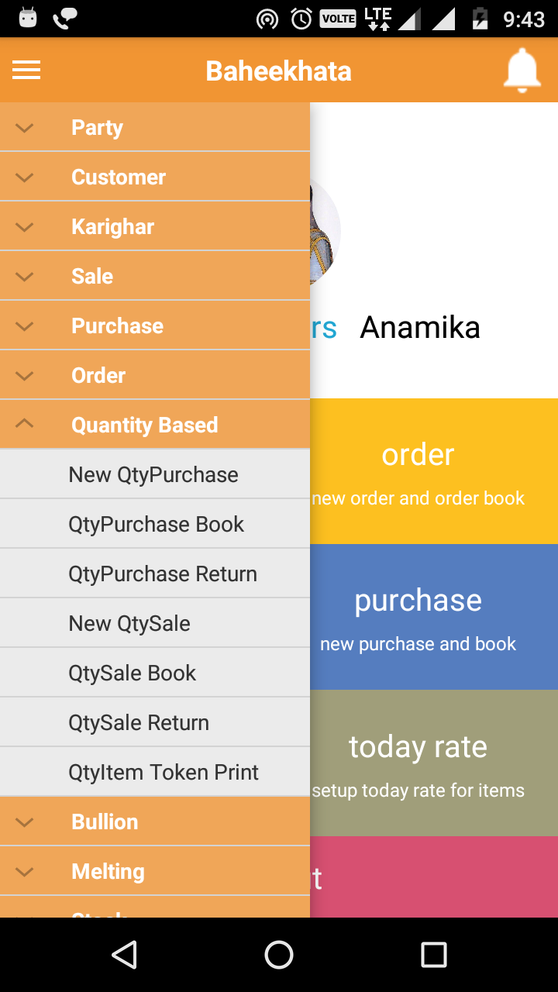Tap the today rate tile
Image resolution: width=558 pixels, height=992 pixels.
[x=434, y=763]
